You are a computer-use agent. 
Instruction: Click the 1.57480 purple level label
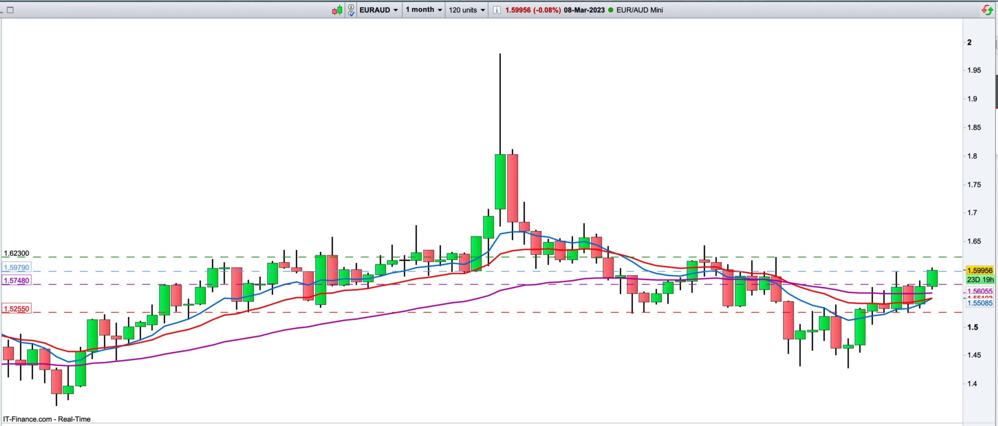(x=16, y=280)
